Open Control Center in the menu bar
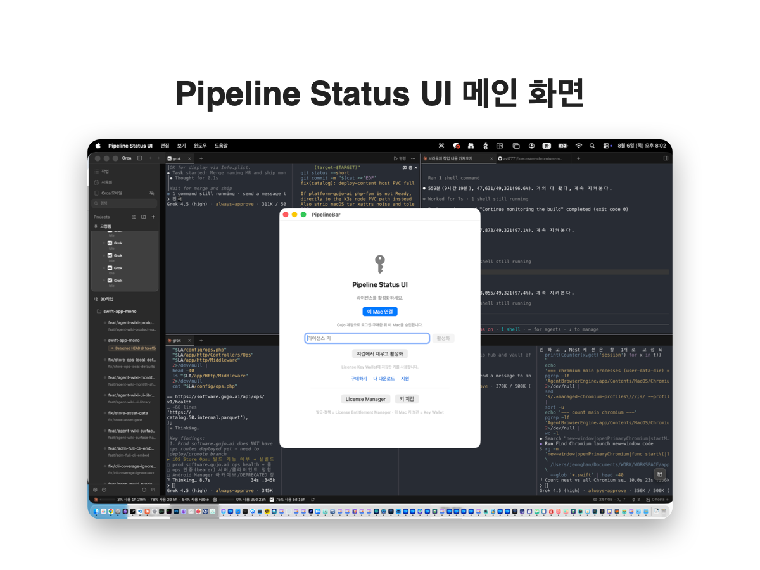760x570 pixels. click(x=607, y=146)
